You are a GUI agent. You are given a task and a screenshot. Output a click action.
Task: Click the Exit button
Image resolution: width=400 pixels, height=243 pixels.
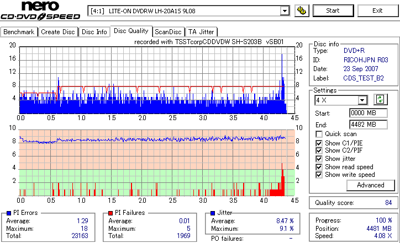point(377,10)
